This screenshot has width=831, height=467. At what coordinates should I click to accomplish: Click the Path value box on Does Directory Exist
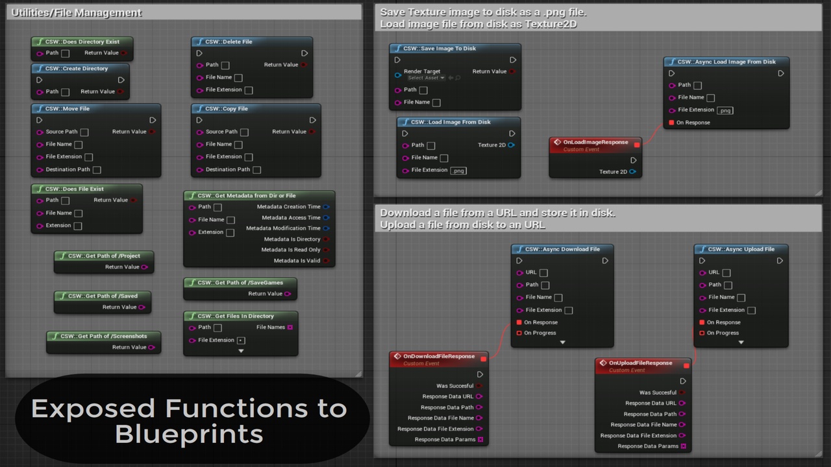click(x=65, y=54)
